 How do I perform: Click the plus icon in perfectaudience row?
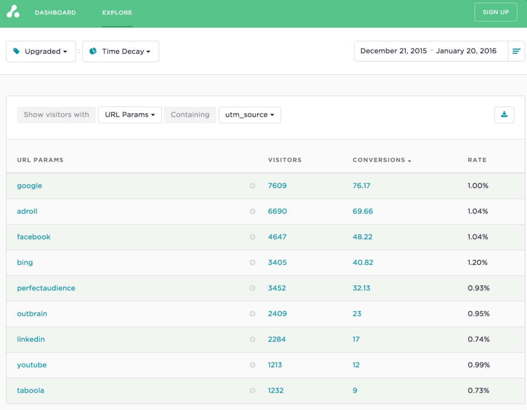coord(252,288)
